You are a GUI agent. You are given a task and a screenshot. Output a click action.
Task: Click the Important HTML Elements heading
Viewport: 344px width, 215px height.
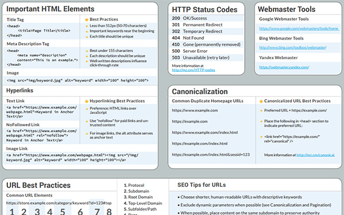click(50, 9)
